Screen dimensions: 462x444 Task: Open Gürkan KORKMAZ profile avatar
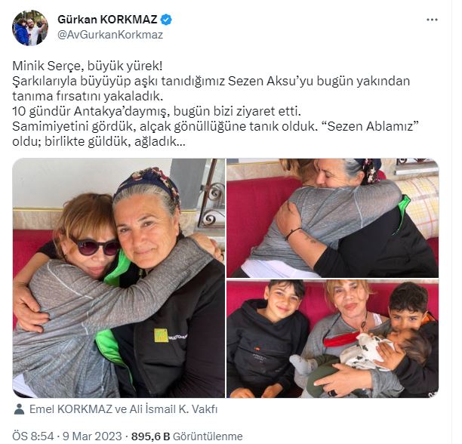[x=30, y=28]
